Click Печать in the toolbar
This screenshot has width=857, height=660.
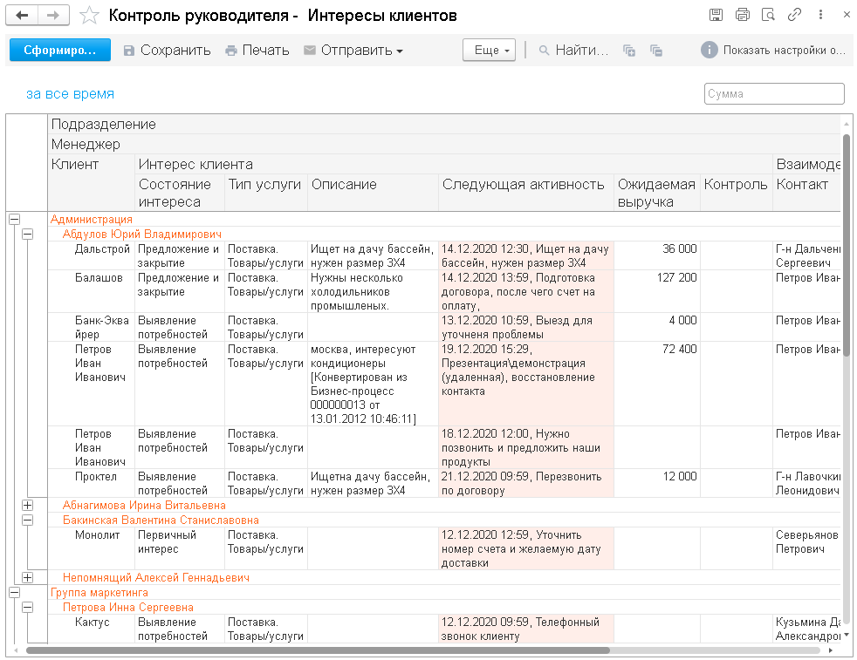257,51
